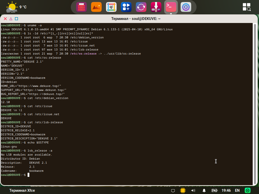259x194 pixels.
Task: Open the blue app store dock icon
Action: tap(126, 7)
